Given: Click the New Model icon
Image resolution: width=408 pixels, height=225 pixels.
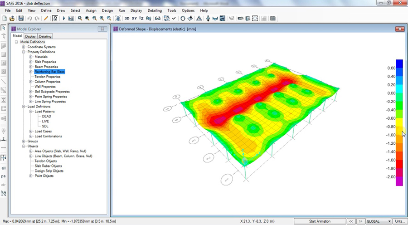Looking at the screenshot, I should [5, 19].
